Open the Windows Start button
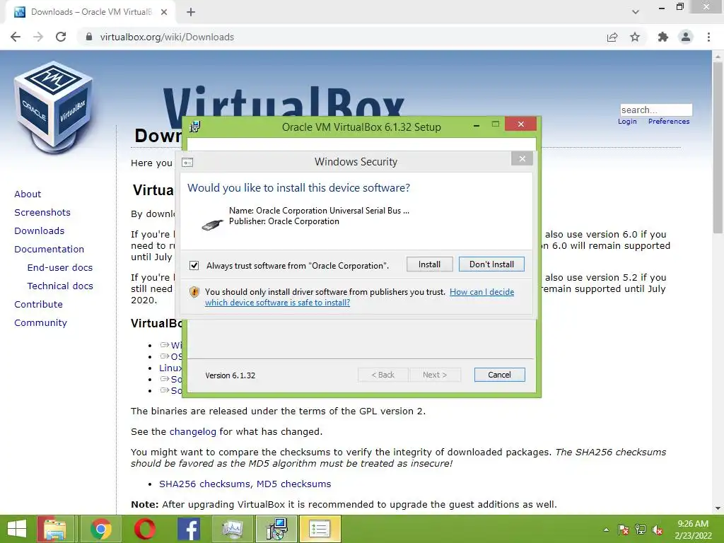 [17, 529]
